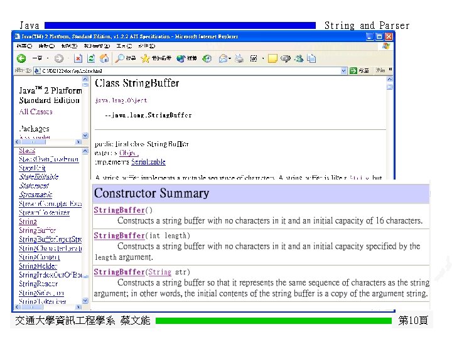Click class list frame scroll-down arrow
Screen dimensions: 452x339
pos(85,301)
